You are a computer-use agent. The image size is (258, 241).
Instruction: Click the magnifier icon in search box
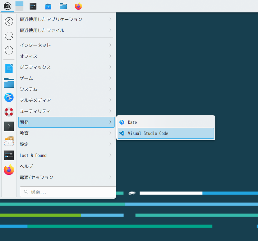pyautogui.click(x=26, y=192)
